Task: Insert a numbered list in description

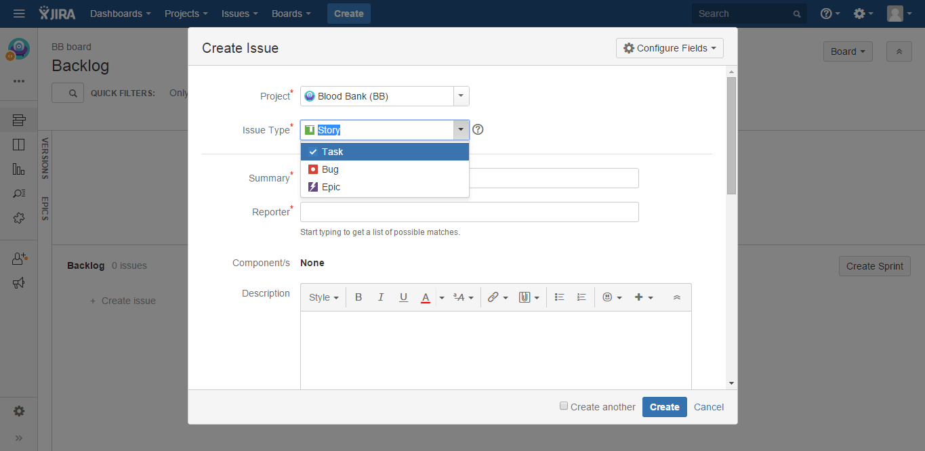Action: 581,297
